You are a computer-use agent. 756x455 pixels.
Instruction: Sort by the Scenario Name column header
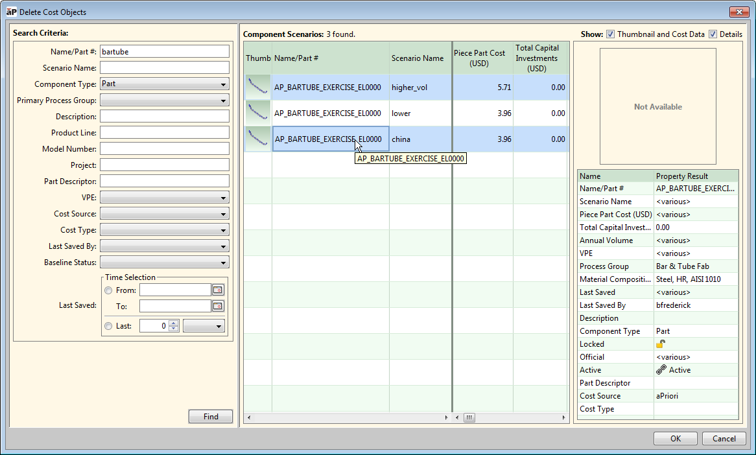pos(418,58)
